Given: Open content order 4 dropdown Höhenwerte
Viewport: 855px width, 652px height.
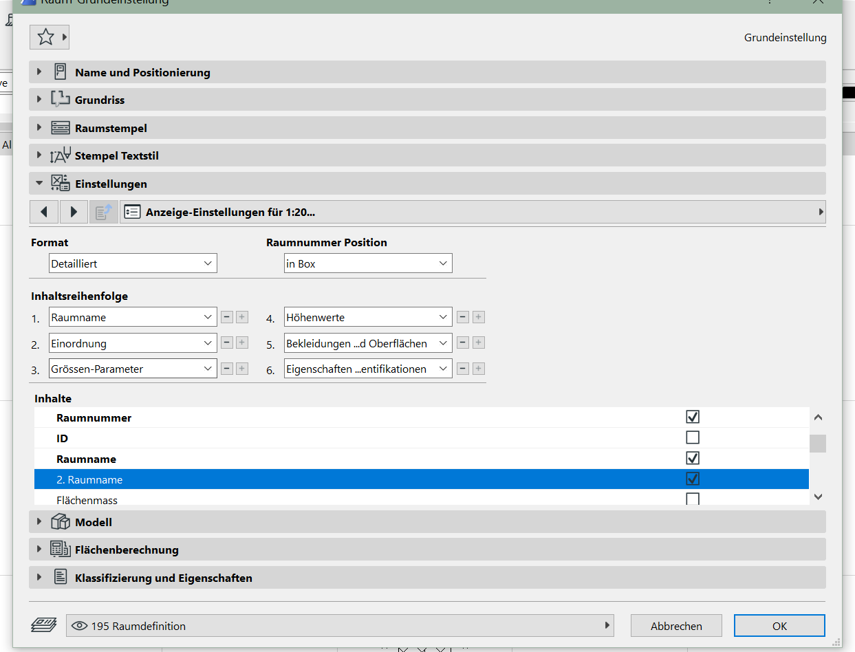Looking at the screenshot, I should (x=368, y=317).
